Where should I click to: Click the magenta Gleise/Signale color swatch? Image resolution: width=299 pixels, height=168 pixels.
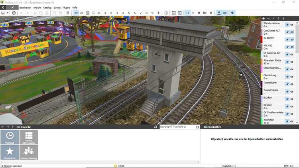coord(262,69)
